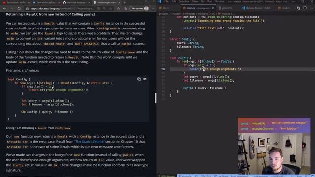Open a new browser tab

125,3
